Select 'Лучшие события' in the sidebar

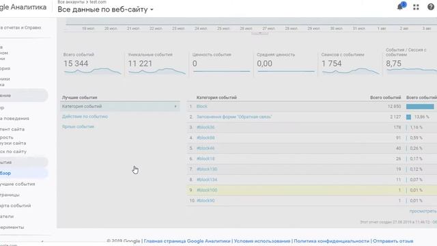pyautogui.click(x=17, y=184)
